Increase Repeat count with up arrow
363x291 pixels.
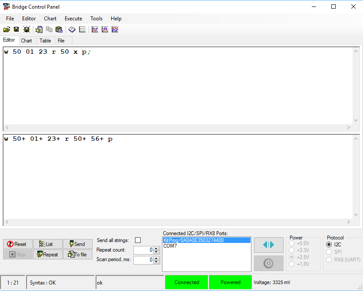click(156, 249)
